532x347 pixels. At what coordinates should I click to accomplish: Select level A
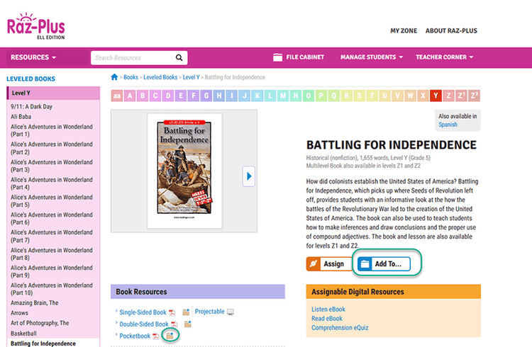[130, 96]
